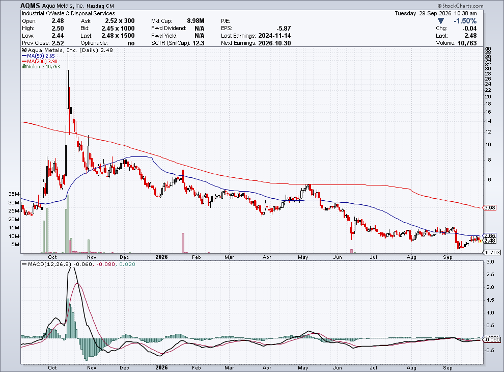Click the pink January volume spike bar
The image size is (504, 372).
(x=183, y=243)
